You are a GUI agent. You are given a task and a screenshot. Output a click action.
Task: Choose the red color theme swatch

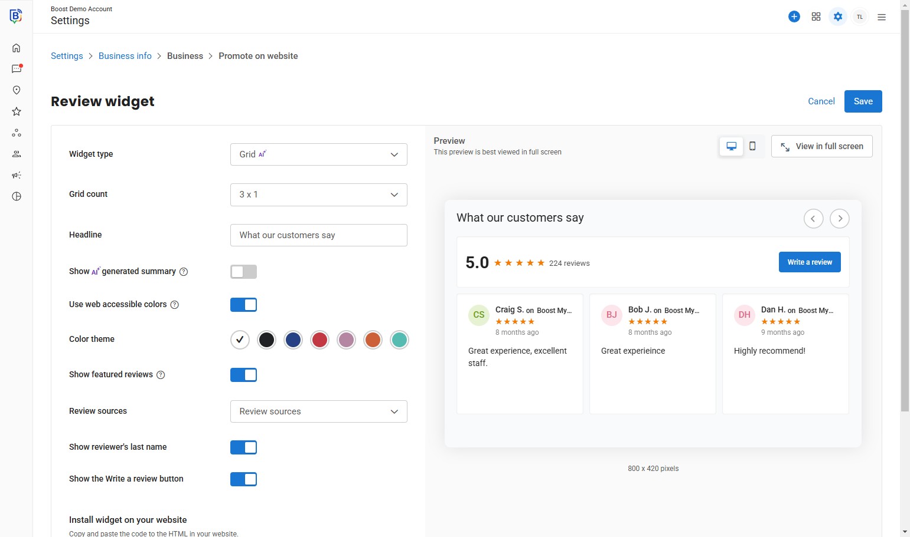point(319,340)
